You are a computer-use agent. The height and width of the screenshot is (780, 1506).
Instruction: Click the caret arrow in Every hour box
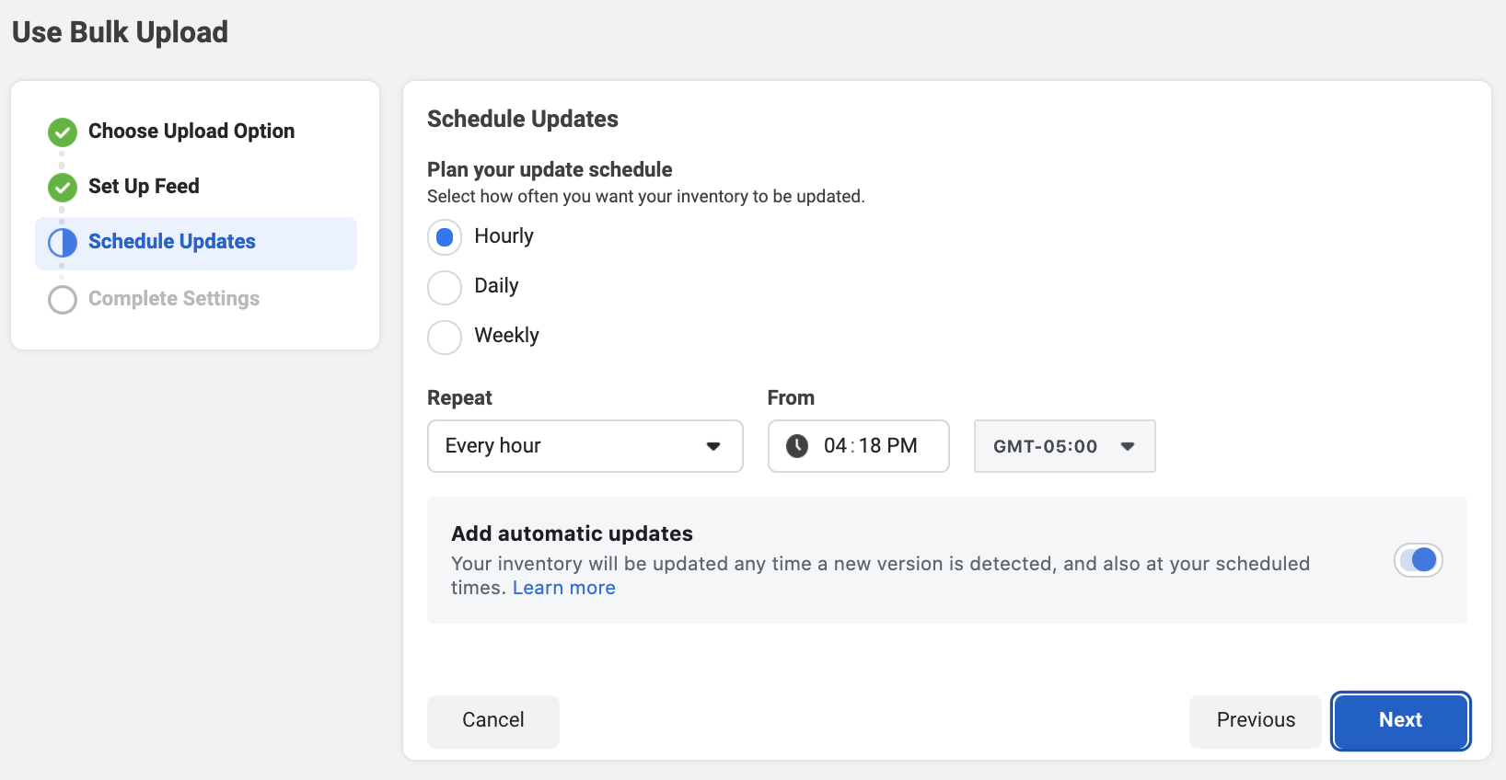(x=713, y=446)
